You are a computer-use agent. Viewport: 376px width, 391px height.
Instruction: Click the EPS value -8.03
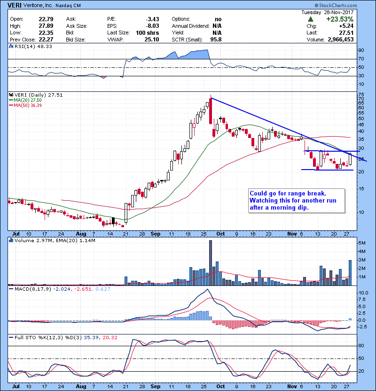click(152, 26)
